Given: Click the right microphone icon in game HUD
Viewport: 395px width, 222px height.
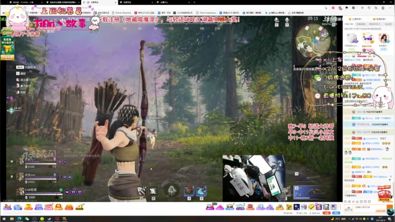Looking at the screenshot, I should (x=287, y=21).
